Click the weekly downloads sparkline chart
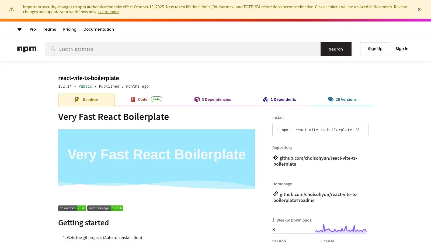431x242 pixels. 340,228
